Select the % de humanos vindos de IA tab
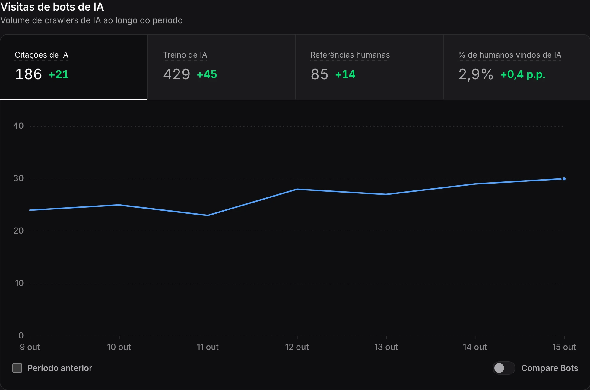590x390 pixels. 517,67
